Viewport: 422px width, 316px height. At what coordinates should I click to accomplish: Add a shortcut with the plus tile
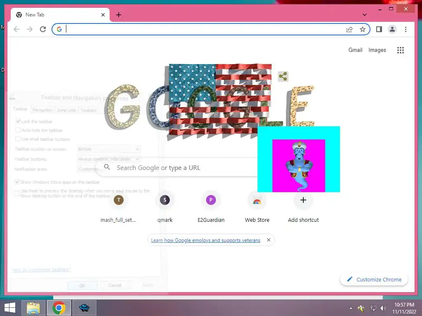[x=303, y=207]
